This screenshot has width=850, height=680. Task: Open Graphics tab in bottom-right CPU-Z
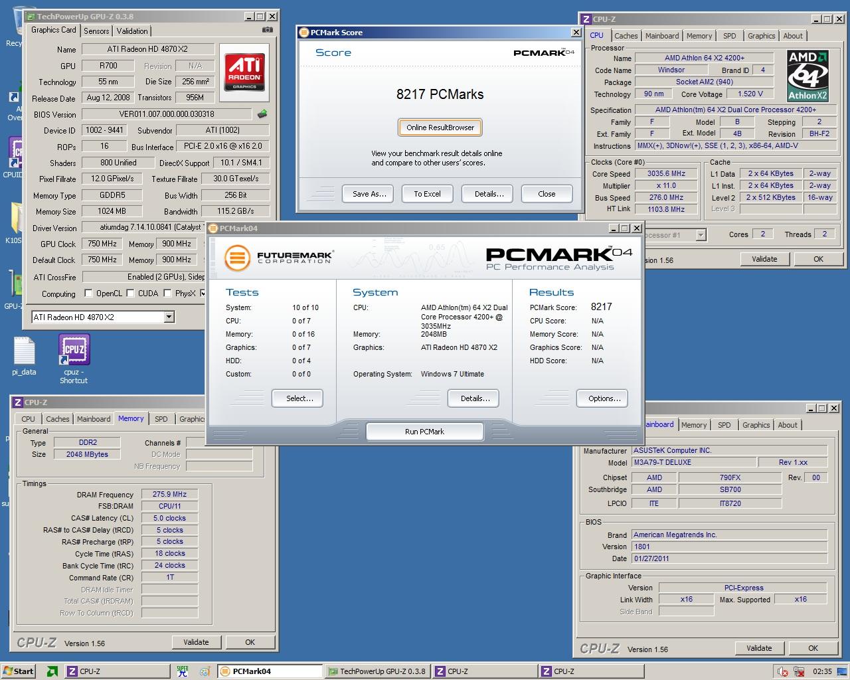(x=756, y=425)
